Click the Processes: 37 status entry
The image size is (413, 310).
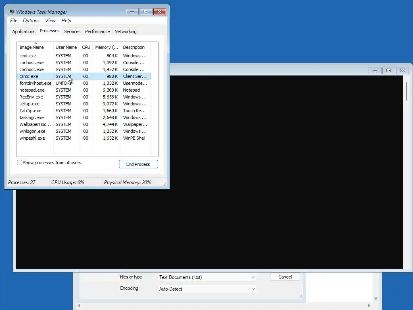tap(22, 182)
